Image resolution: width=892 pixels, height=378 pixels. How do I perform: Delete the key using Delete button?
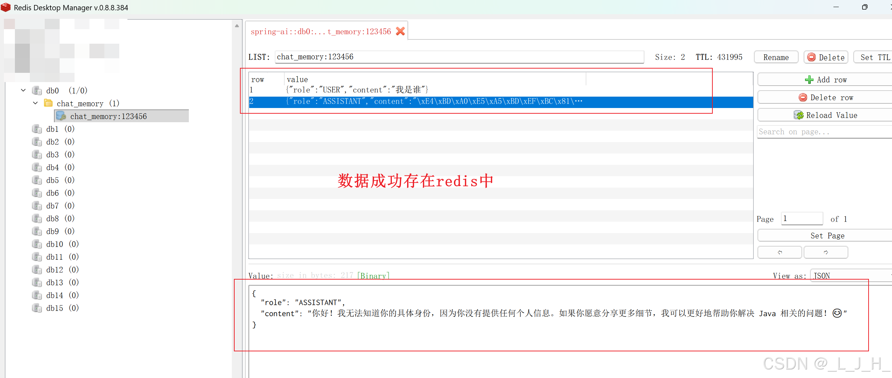pos(826,58)
